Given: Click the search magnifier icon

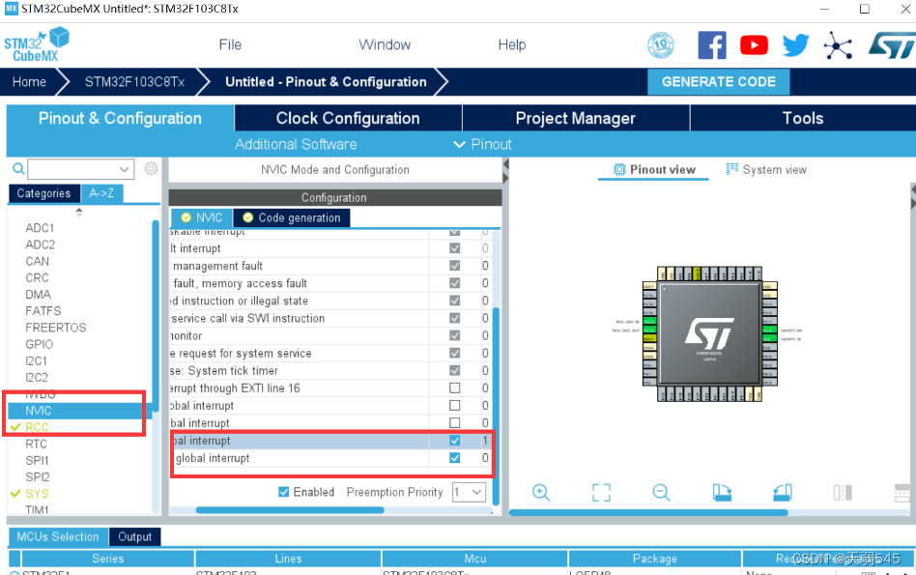Looking at the screenshot, I should [18, 169].
